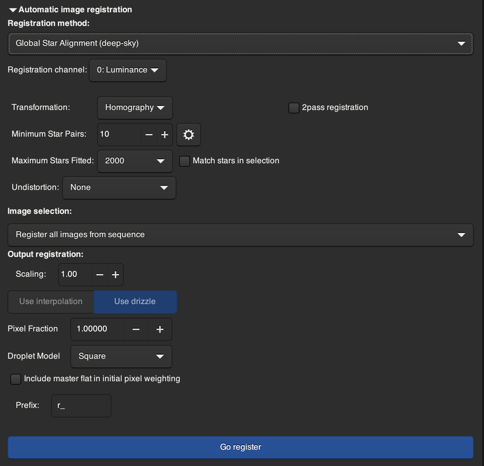The image size is (484, 466).
Task: Toggle Match stars in selection
Action: [185, 161]
